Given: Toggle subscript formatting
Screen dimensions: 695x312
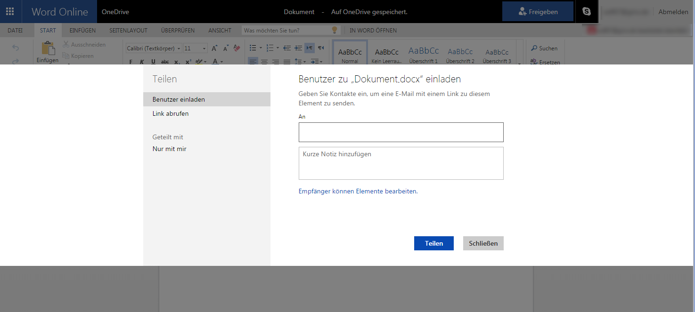Looking at the screenshot, I should pos(177,62).
